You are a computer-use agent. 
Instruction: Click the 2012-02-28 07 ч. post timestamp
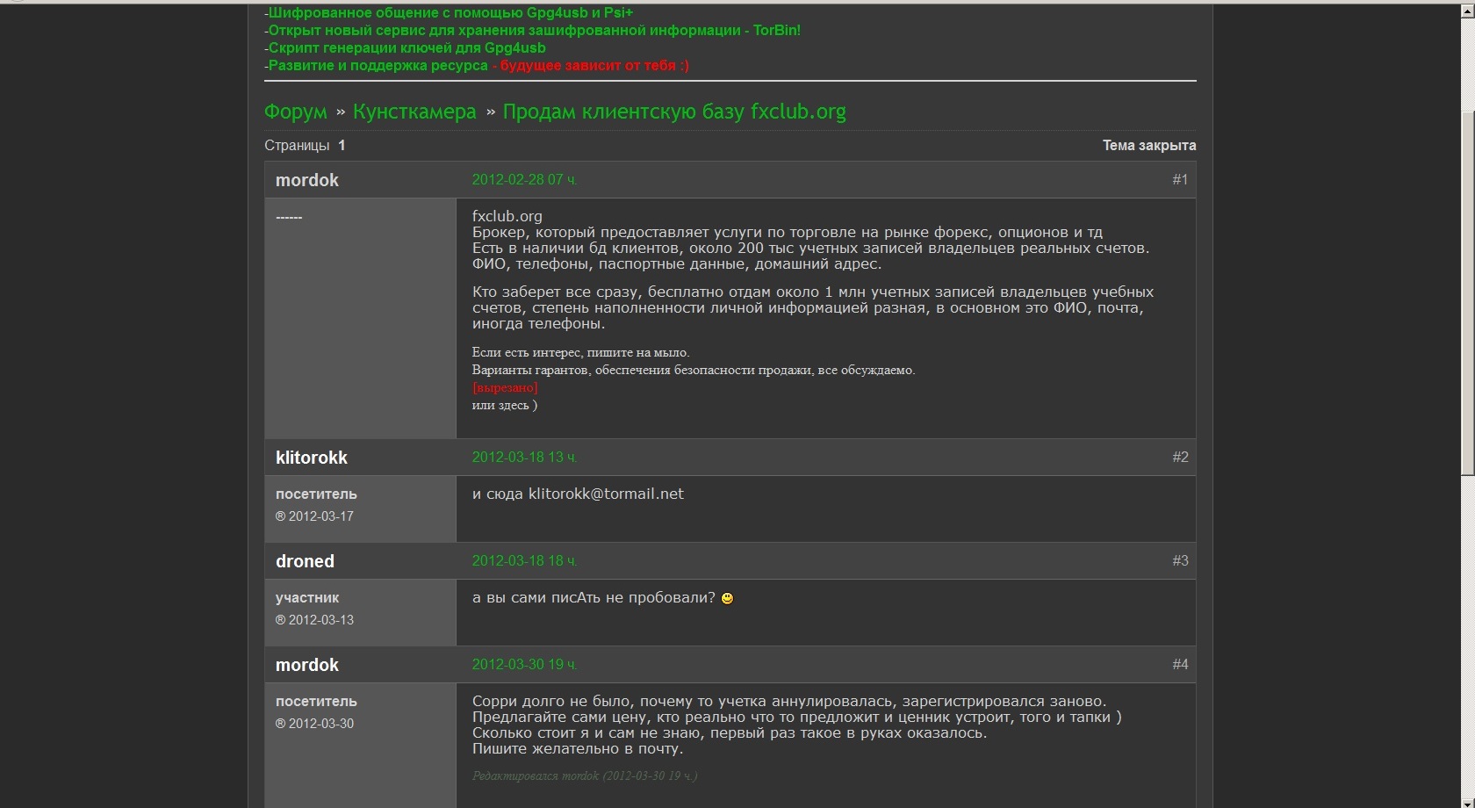pyautogui.click(x=525, y=180)
